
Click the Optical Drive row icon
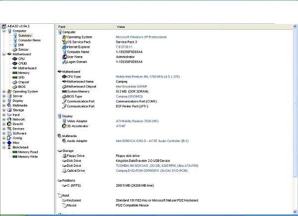click(64, 171)
